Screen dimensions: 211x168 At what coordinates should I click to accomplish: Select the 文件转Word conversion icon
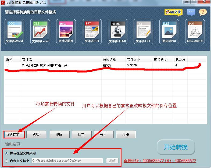click(15, 32)
